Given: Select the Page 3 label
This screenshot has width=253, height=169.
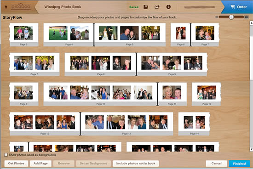Looking at the screenshot, I should [x=23, y=44].
